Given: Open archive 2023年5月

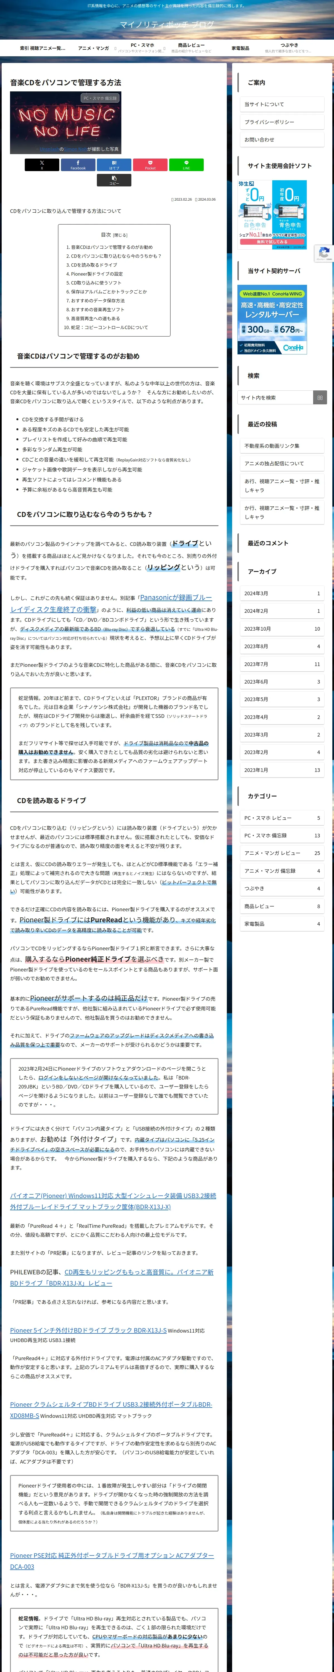Looking at the screenshot, I should 282,700.
